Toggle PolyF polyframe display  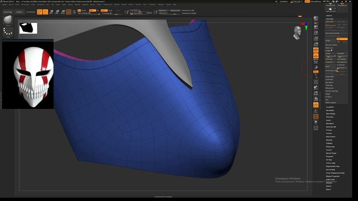pos(315,105)
